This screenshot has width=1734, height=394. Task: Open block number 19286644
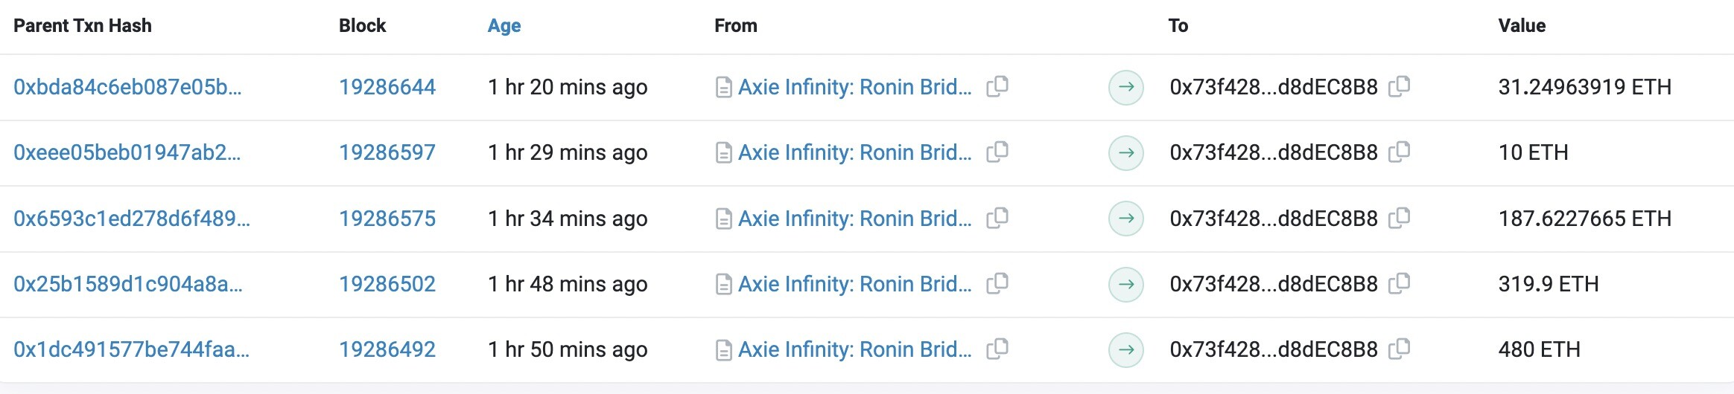click(x=387, y=87)
